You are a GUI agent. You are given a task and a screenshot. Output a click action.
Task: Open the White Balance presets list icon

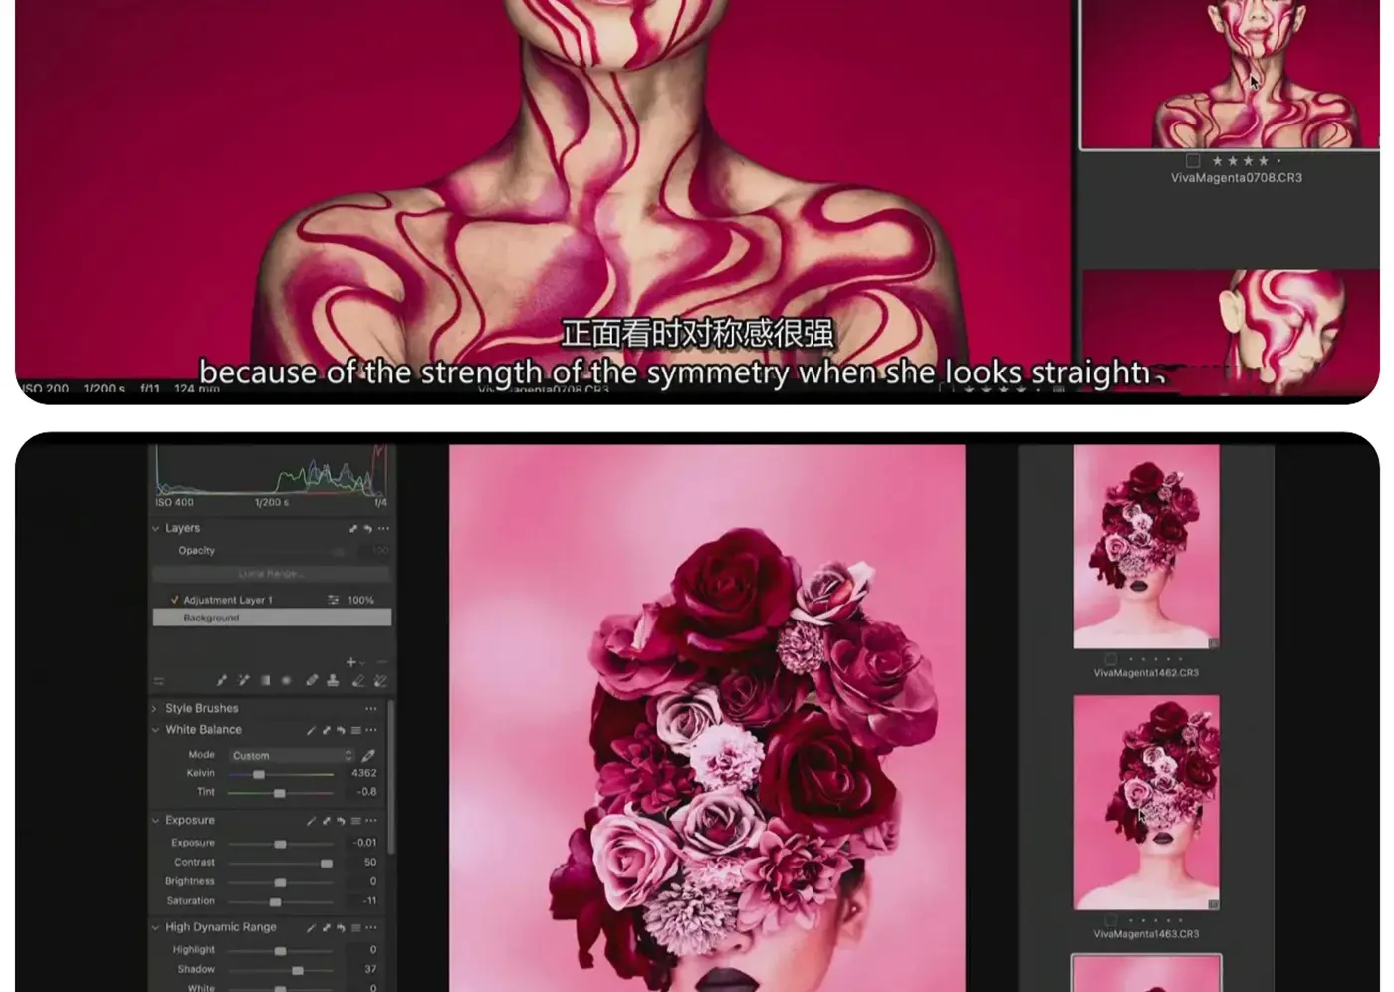[355, 730]
